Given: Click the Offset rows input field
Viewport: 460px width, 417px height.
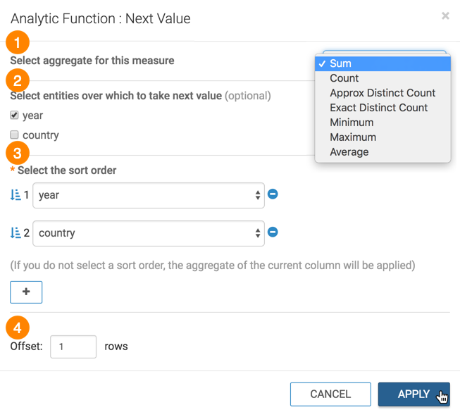Looking at the screenshot, I should coord(73,347).
